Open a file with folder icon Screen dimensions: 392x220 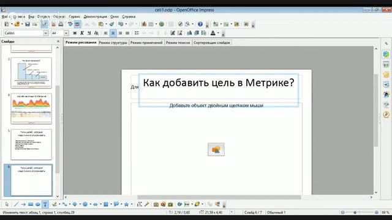(17, 24)
